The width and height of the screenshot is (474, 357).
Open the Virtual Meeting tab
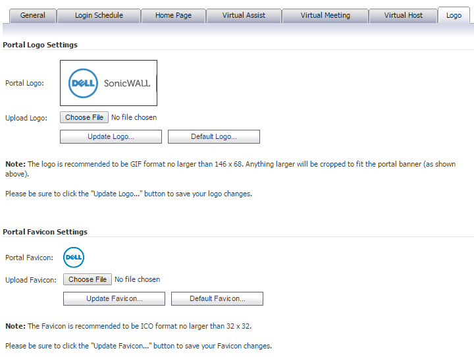coord(325,15)
